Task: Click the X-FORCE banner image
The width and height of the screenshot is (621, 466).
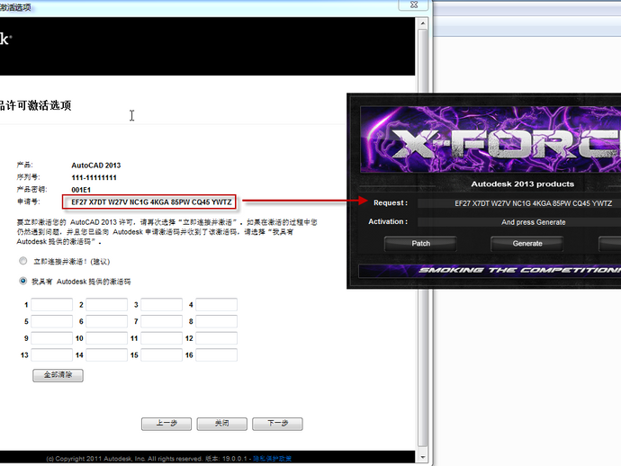Action: pos(490,139)
